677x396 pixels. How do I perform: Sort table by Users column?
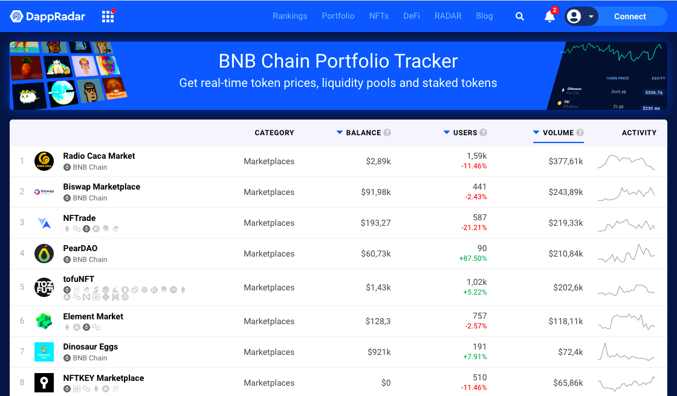pos(460,132)
